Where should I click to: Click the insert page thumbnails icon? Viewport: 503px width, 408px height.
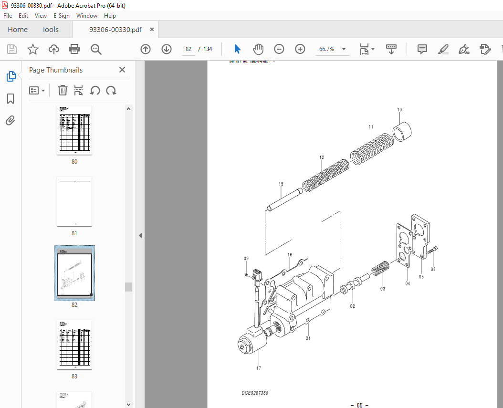pos(78,91)
